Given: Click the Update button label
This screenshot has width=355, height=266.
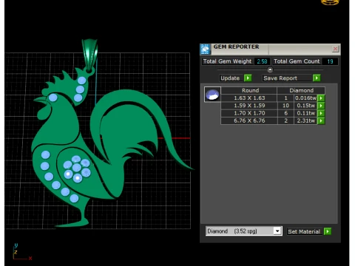Looking at the screenshot, I should tap(230, 78).
